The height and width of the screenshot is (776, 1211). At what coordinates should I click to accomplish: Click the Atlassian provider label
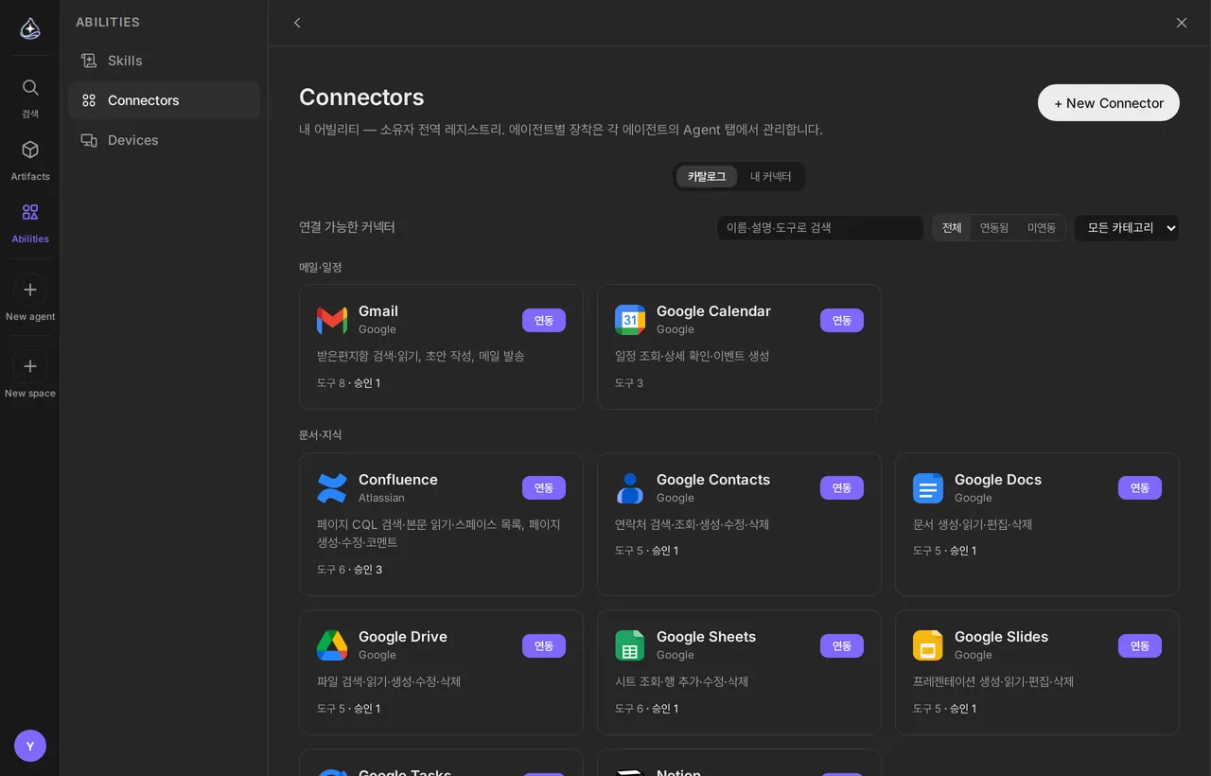(381, 498)
